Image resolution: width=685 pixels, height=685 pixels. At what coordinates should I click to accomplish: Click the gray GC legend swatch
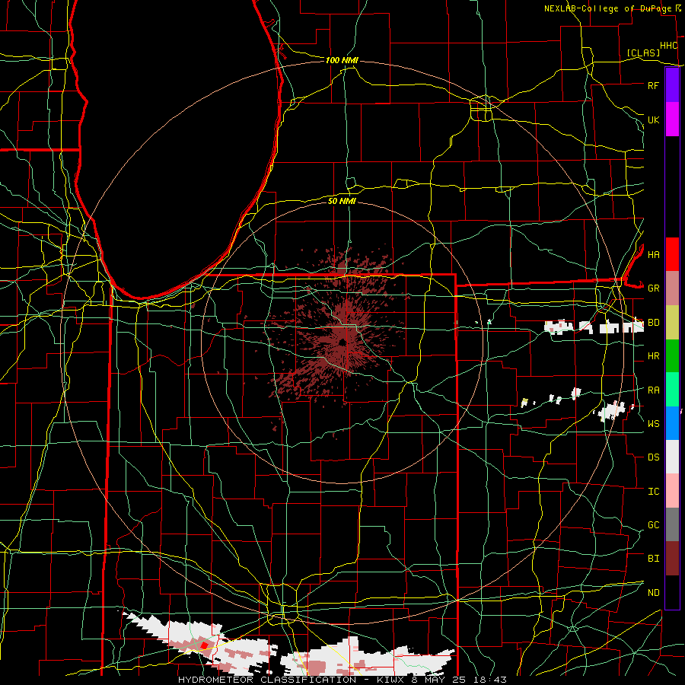coord(672,524)
